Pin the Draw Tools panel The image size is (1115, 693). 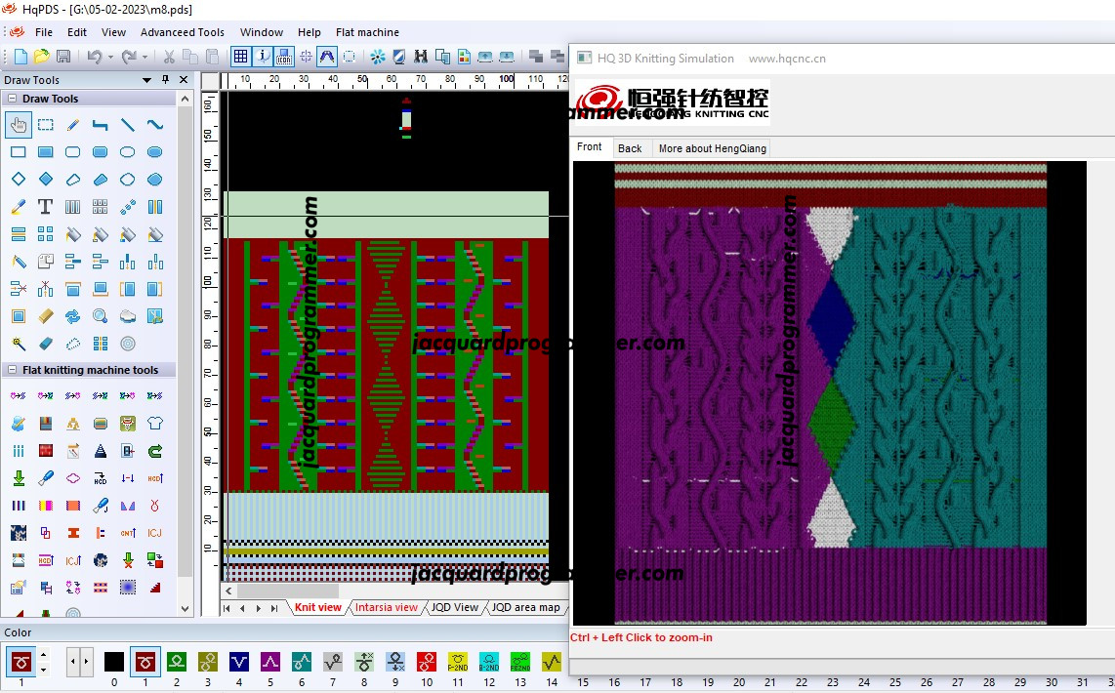(166, 80)
